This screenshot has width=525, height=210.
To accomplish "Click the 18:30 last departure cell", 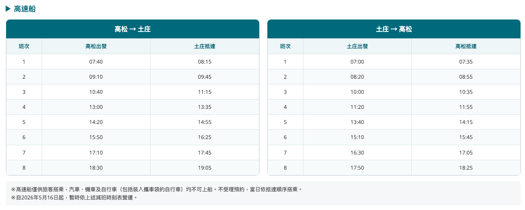I will click(96, 168).
